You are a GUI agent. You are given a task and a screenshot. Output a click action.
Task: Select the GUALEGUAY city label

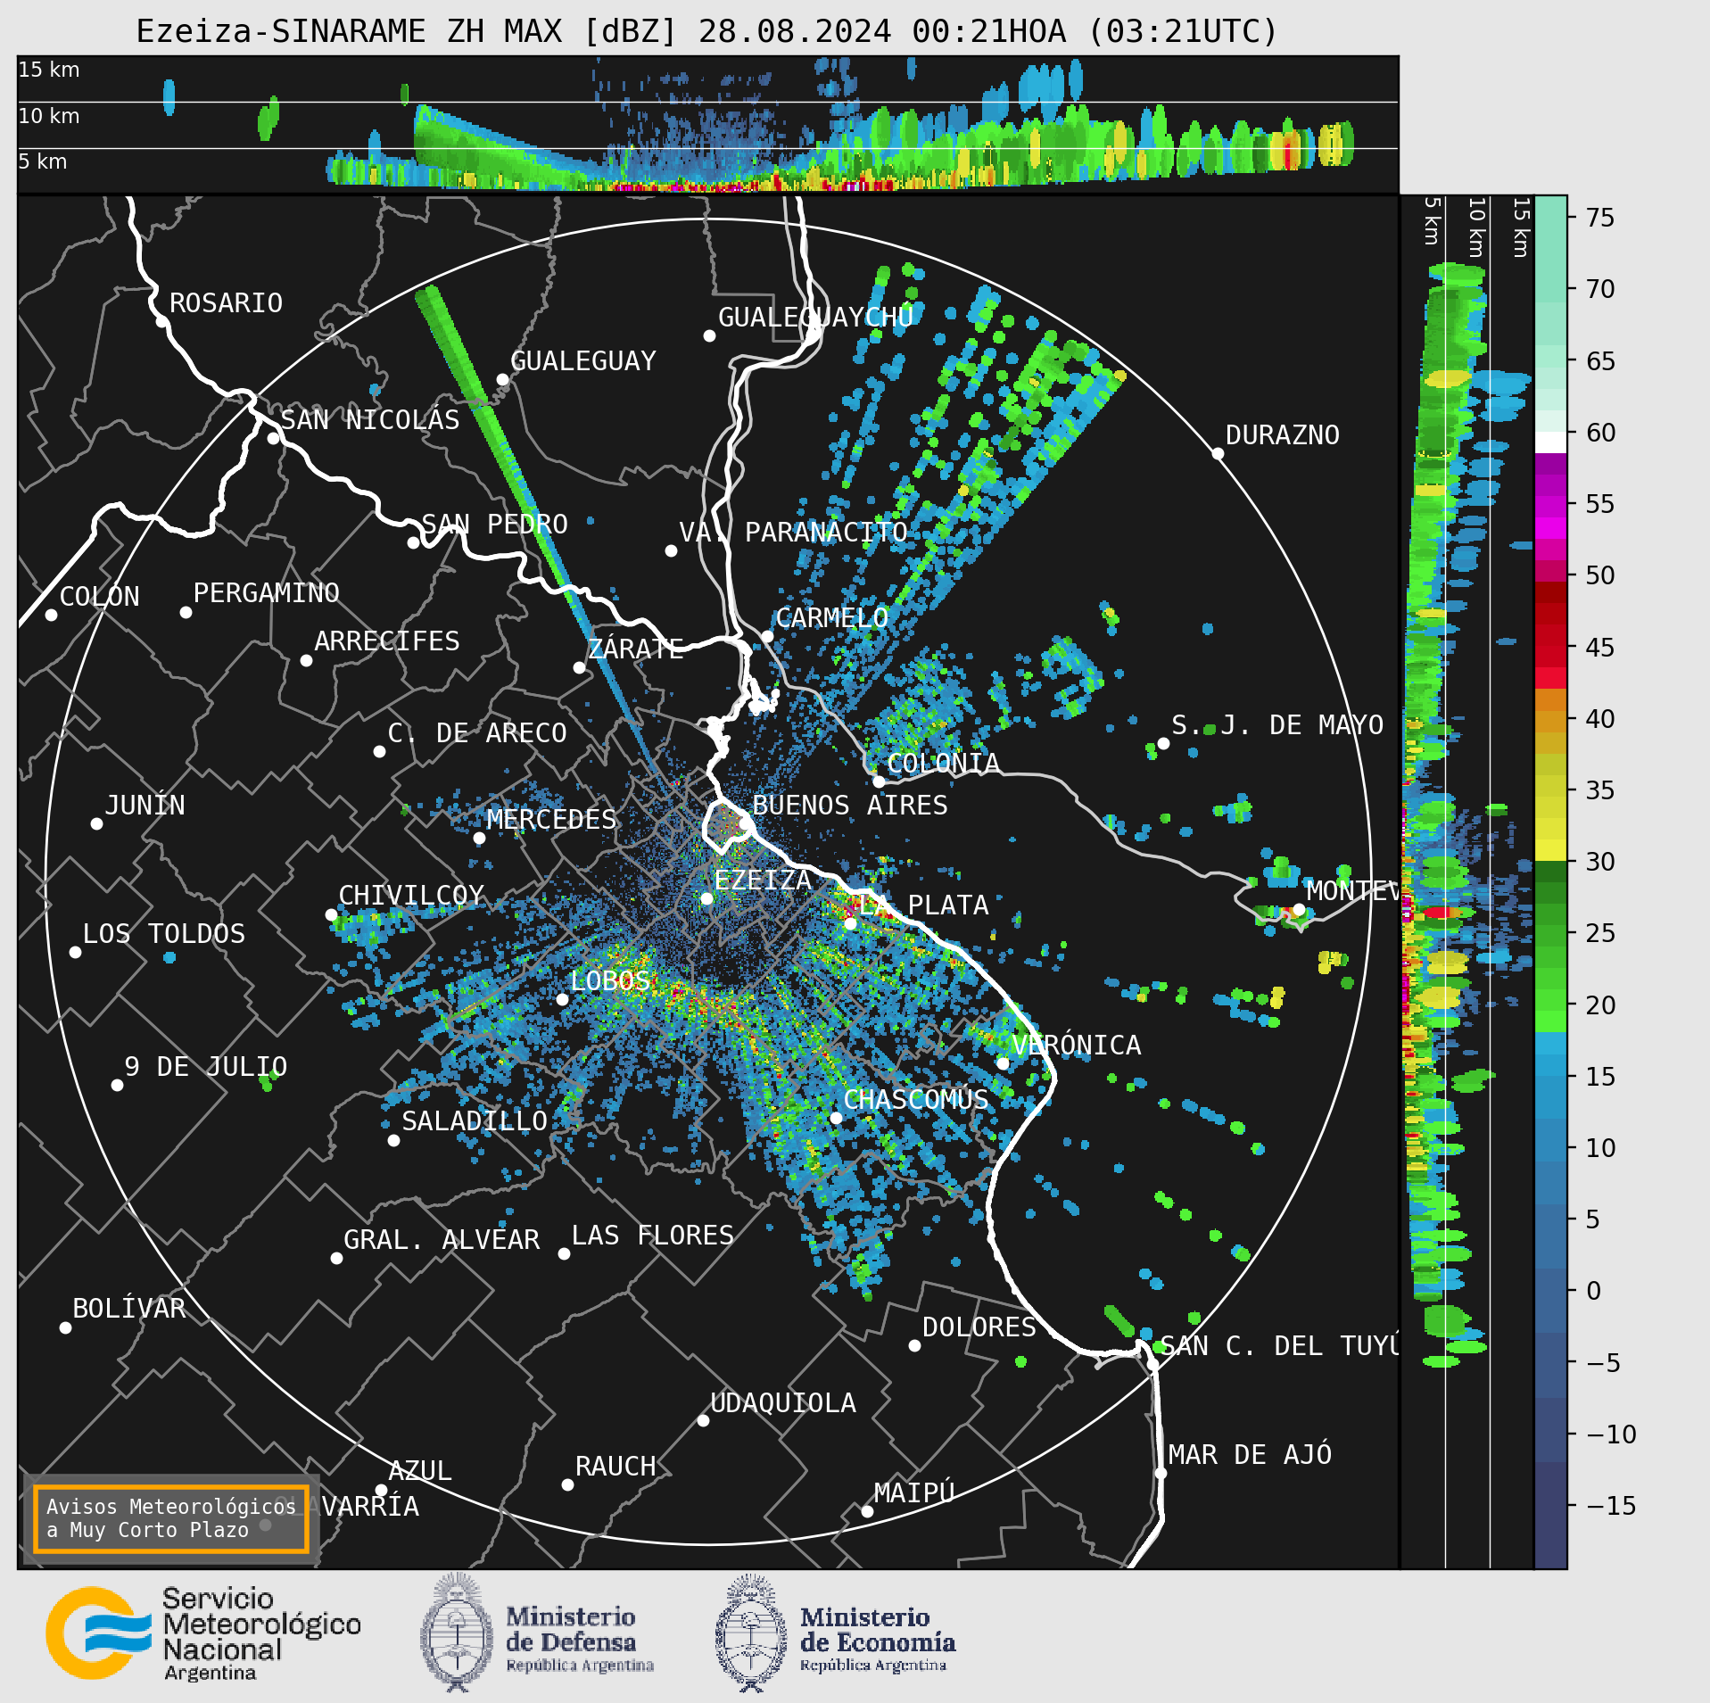[x=582, y=361]
